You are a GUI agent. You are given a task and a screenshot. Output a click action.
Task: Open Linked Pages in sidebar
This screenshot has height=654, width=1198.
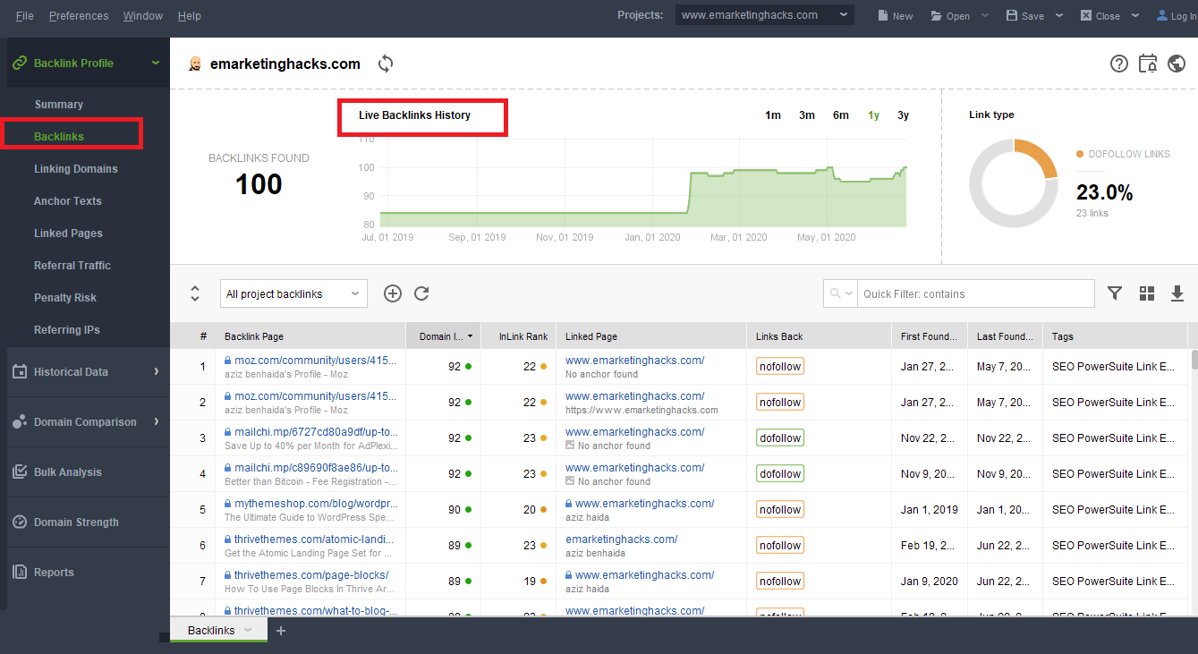point(68,234)
